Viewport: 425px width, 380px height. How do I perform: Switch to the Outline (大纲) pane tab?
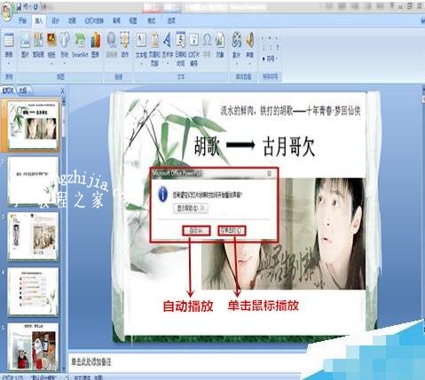point(23,90)
